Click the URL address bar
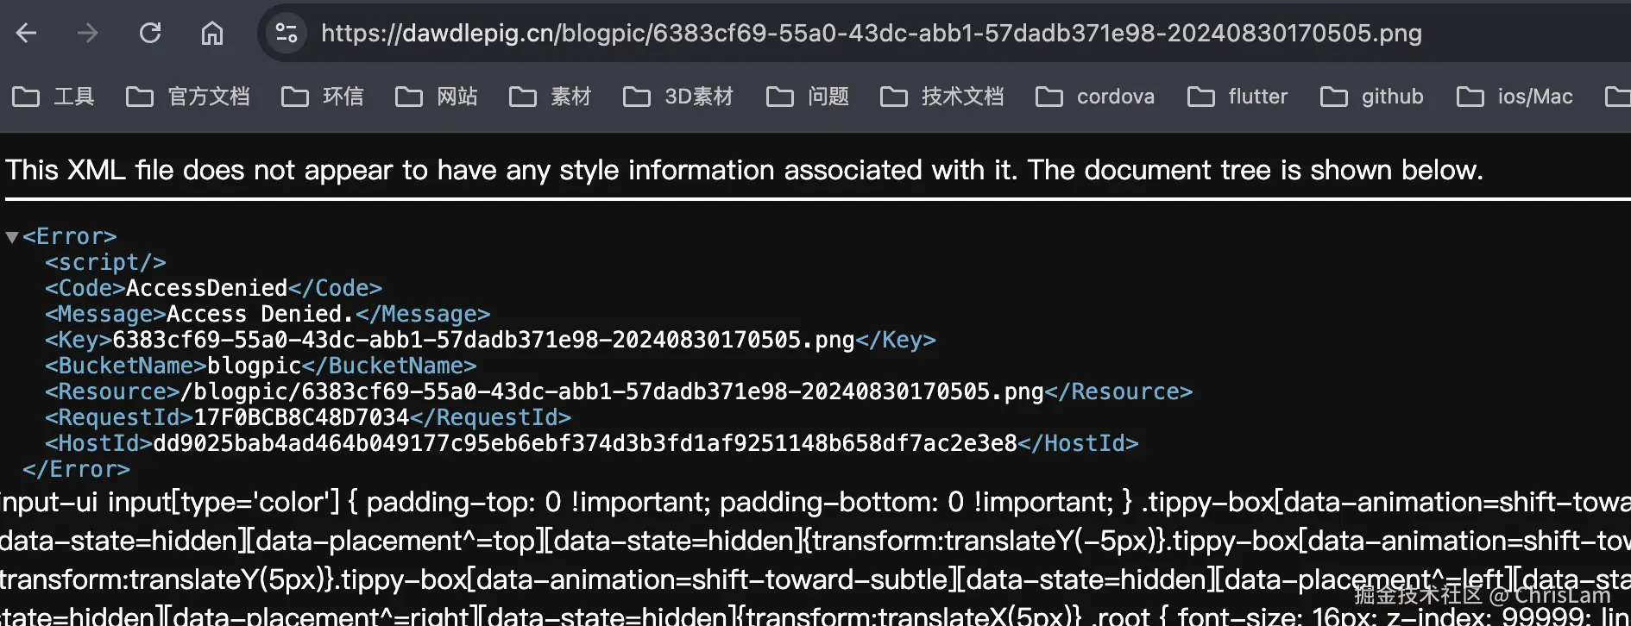 tap(872, 34)
